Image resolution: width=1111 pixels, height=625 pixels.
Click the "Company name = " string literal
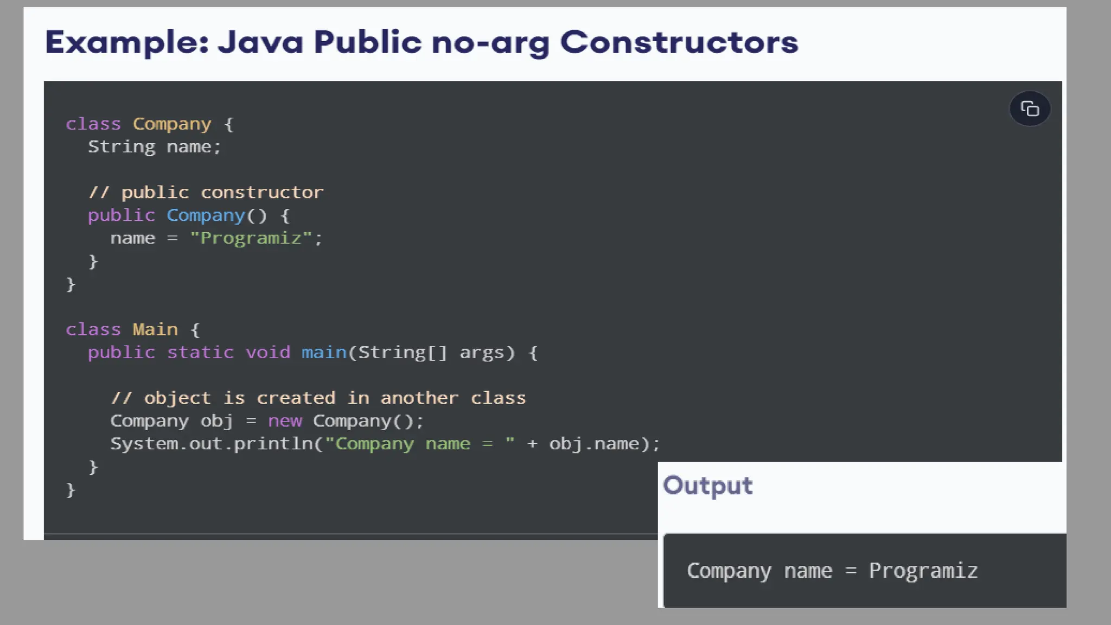[419, 444]
